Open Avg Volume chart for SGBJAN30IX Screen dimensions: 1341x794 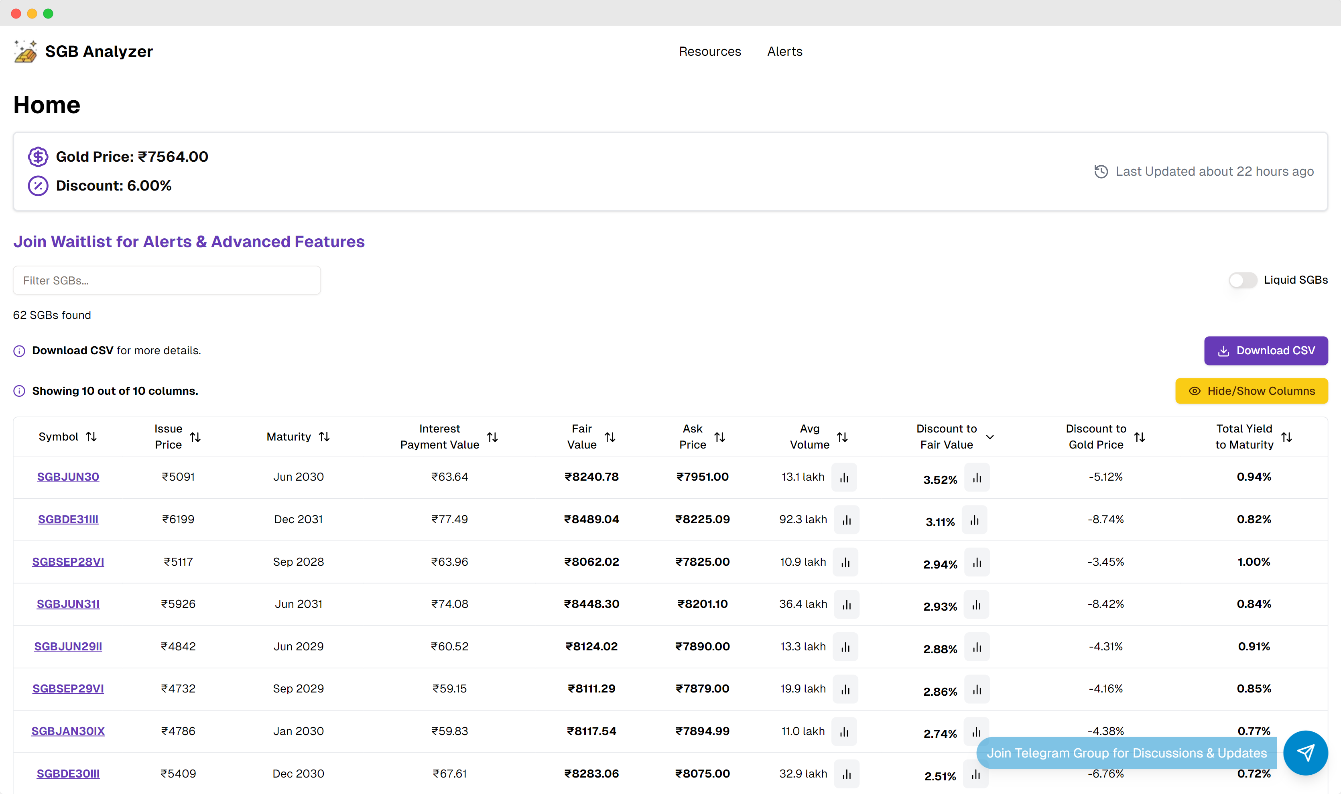click(844, 731)
